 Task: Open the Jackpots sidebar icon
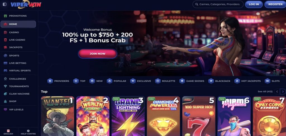6,47
